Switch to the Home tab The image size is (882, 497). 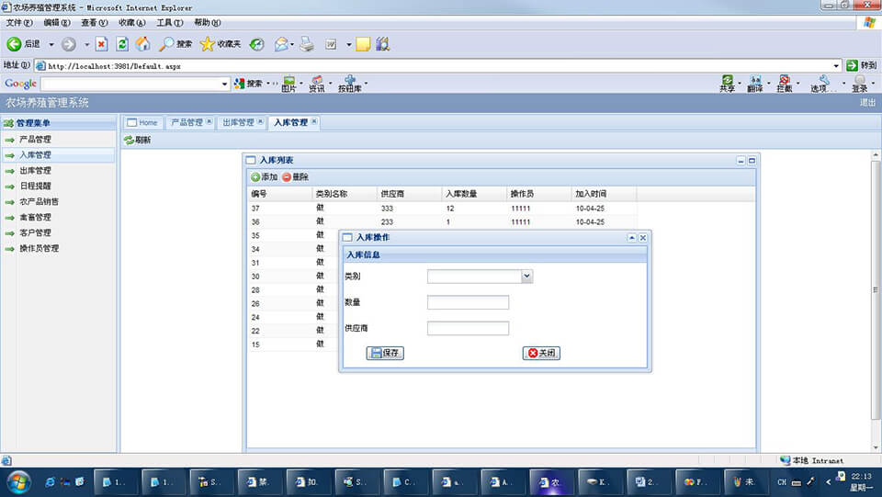click(x=143, y=122)
